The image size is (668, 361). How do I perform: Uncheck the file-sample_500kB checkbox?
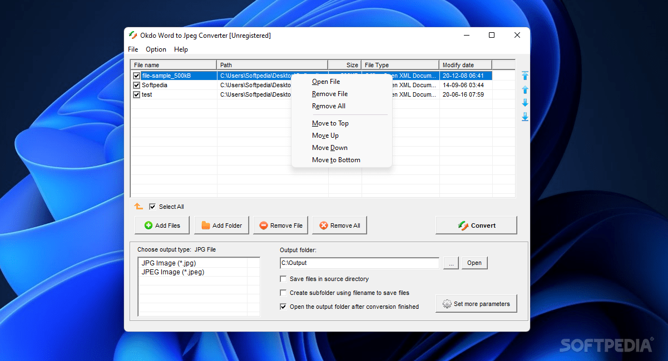click(137, 76)
